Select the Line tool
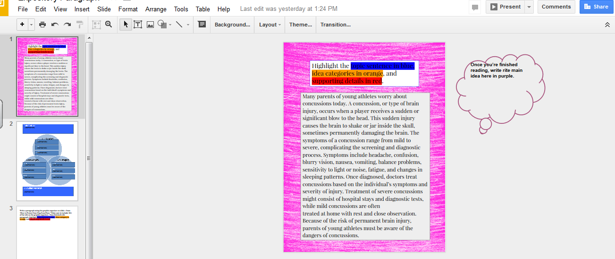615x259 pixels. pyautogui.click(x=179, y=25)
